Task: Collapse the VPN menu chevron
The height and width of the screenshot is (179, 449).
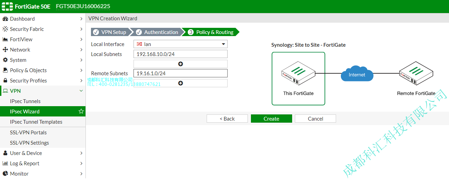Action: coord(81,91)
